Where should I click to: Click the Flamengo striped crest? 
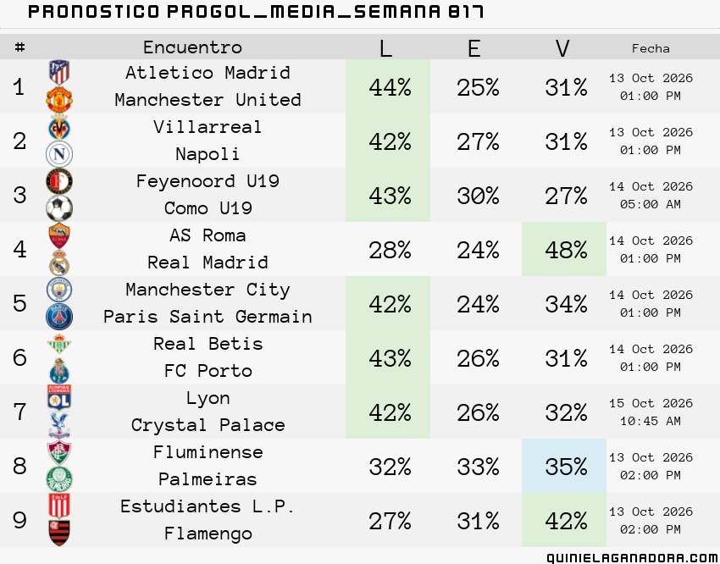click(x=59, y=534)
